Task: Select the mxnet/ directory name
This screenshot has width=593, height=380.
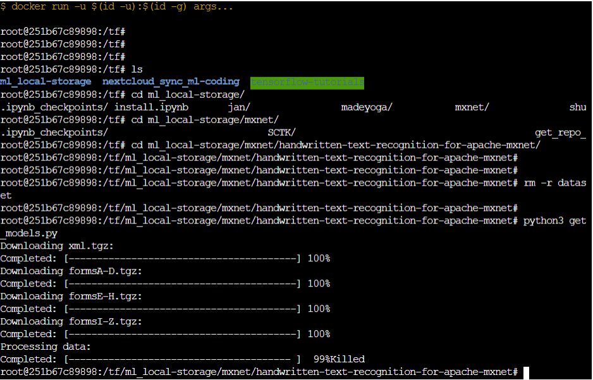Action: click(470, 107)
